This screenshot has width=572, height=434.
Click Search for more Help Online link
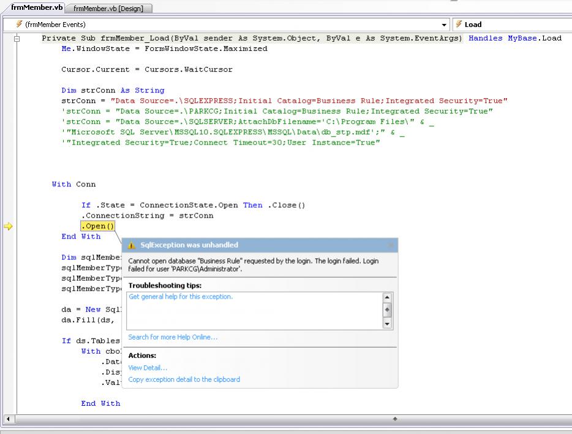[x=173, y=337]
